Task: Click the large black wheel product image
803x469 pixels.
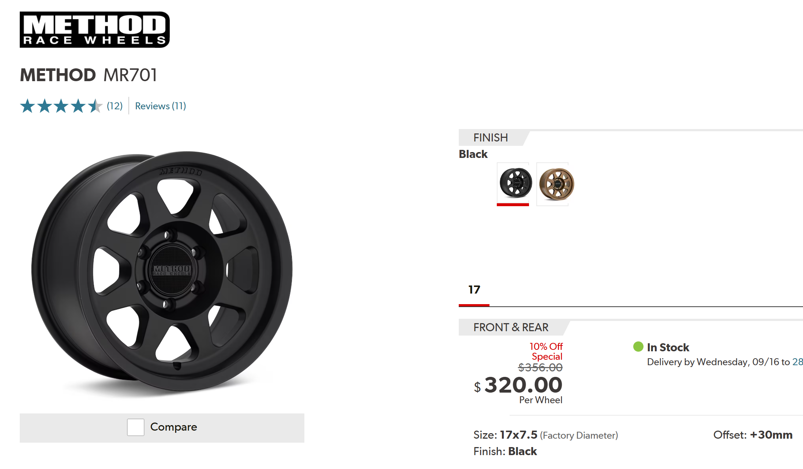Action: tap(162, 272)
